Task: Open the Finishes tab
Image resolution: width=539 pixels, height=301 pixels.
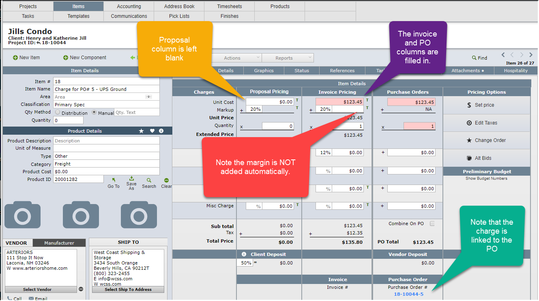Action: 230,16
